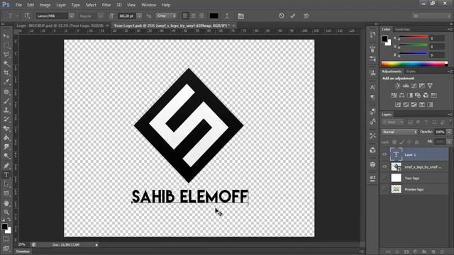
Task: Select the Preview logo layer thumbnail
Action: [x=396, y=189]
